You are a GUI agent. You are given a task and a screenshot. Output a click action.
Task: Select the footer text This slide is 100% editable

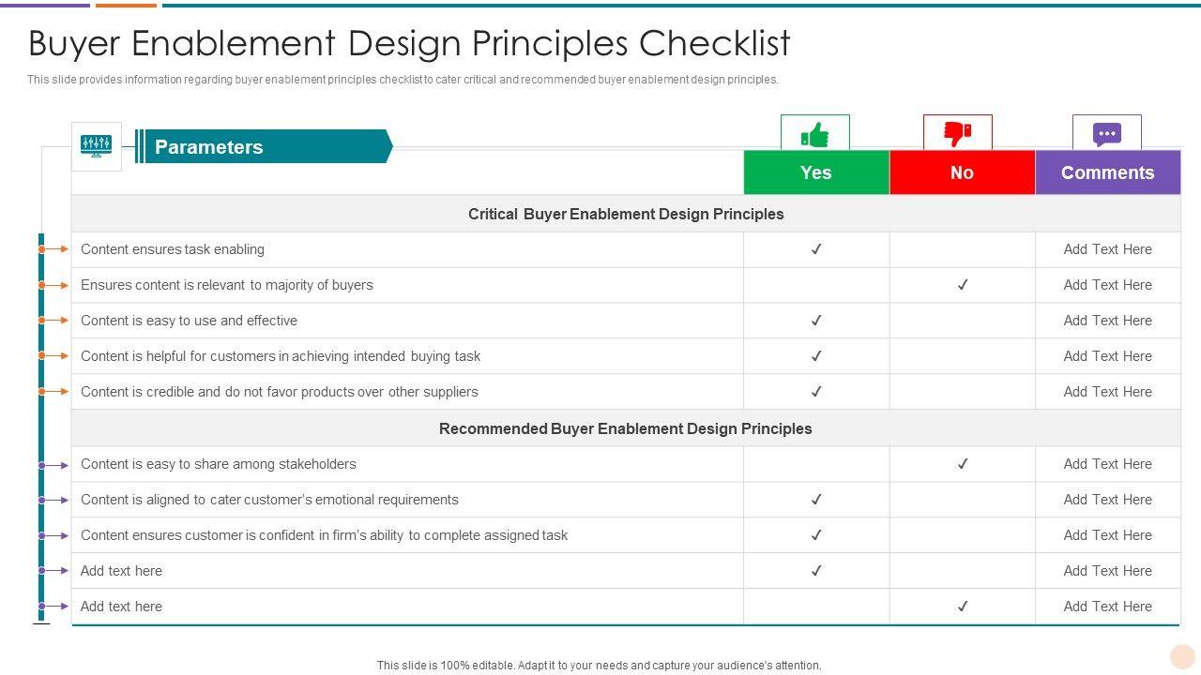[599, 666]
